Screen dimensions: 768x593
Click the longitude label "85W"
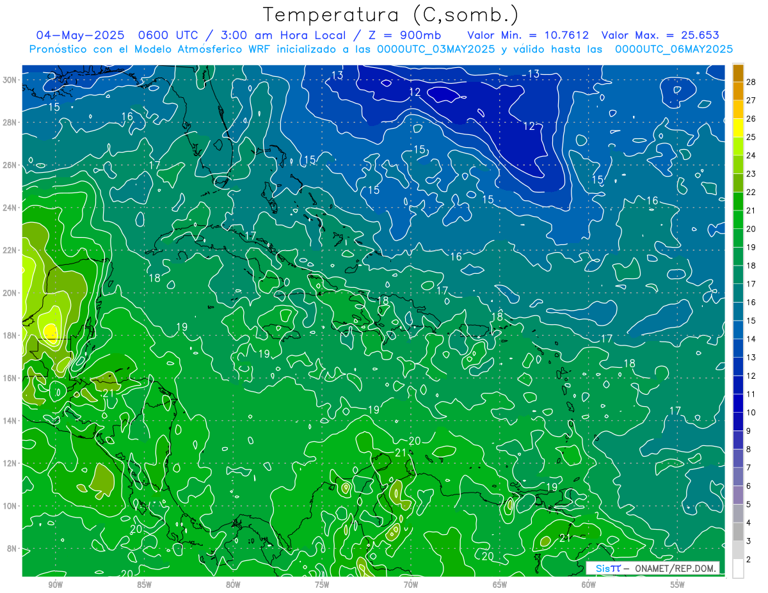click(x=144, y=585)
